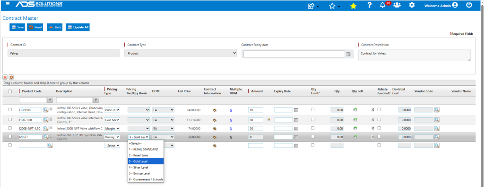Enable Rebate checkbox in I102P3N row
This screenshot has height=187, width=484.
coord(380,109)
